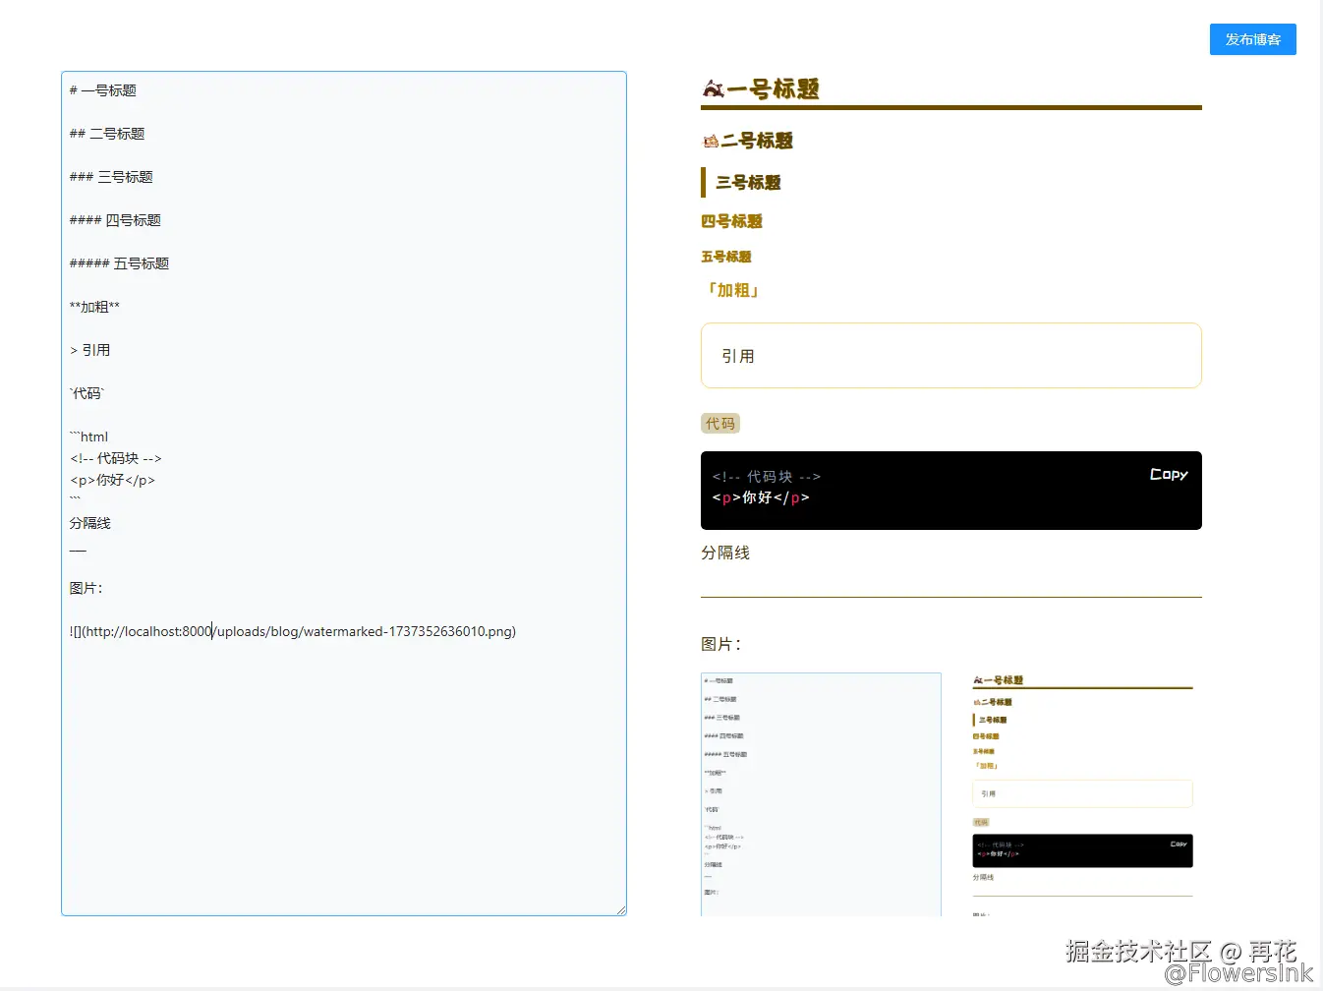Click the 二号标题 heading in preview

[757, 141]
